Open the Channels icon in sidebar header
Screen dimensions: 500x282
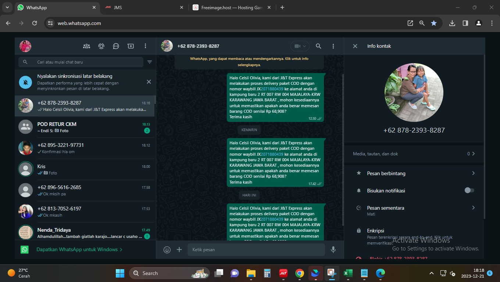click(116, 46)
